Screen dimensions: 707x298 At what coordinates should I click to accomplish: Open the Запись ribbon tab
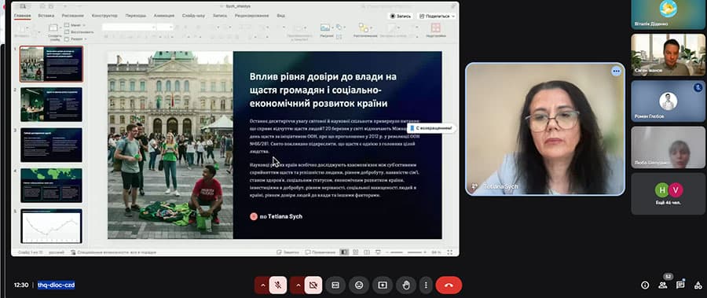pos(220,16)
